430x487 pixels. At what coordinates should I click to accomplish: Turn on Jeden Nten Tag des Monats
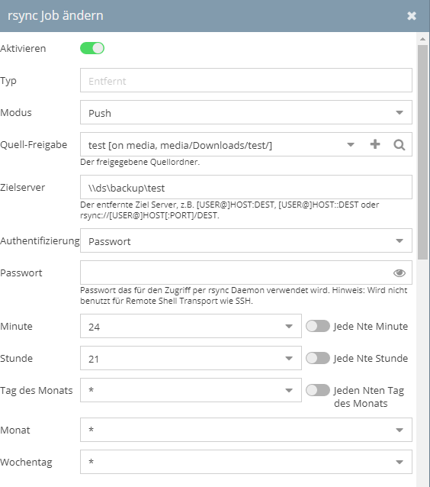click(318, 390)
